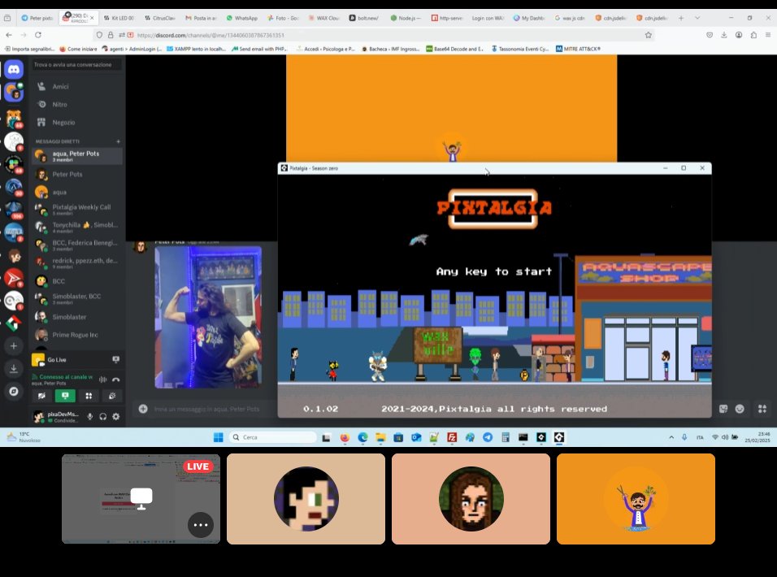Open Firefox downloads toolbar icon
The height and width of the screenshot is (577, 777).
(724, 35)
